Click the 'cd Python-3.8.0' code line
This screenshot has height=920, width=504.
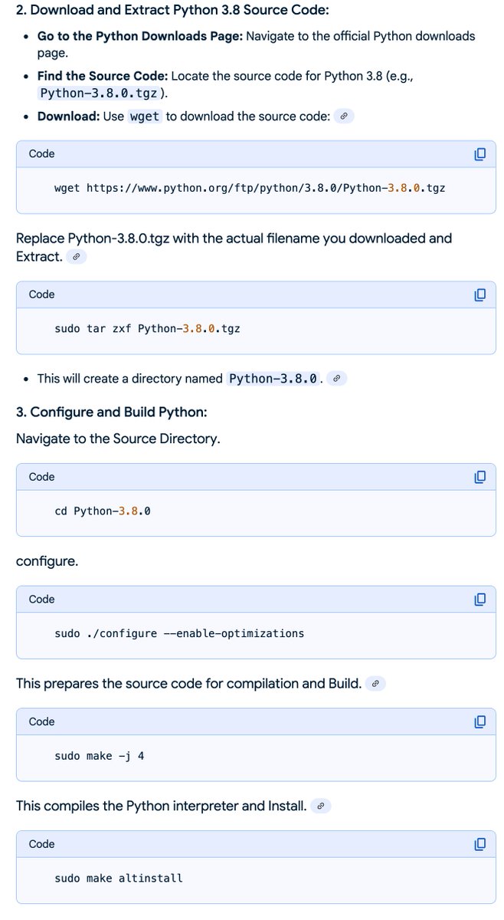(103, 511)
